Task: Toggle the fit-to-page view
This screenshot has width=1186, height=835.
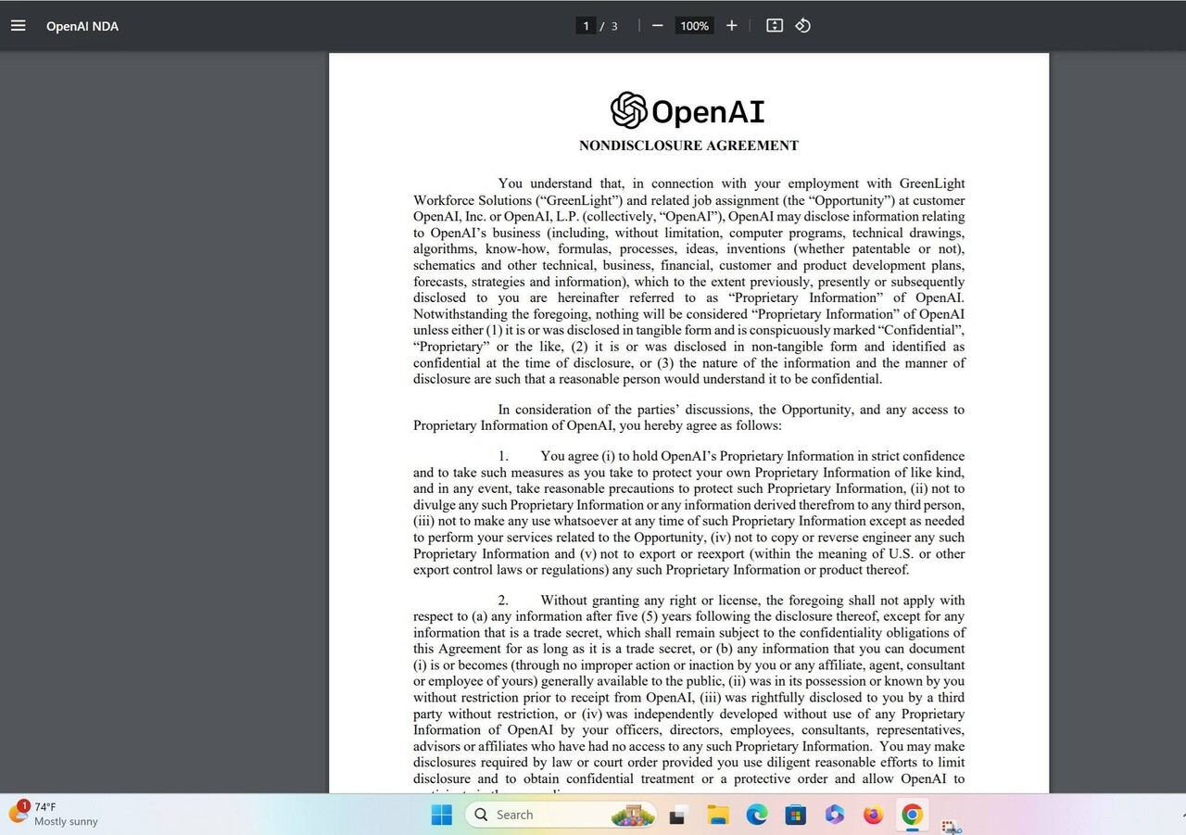Action: pos(774,26)
